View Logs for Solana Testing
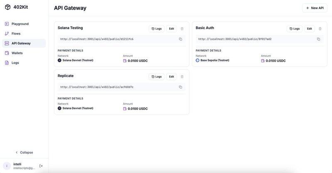The width and height of the screenshot is (332, 173). pyautogui.click(x=156, y=29)
